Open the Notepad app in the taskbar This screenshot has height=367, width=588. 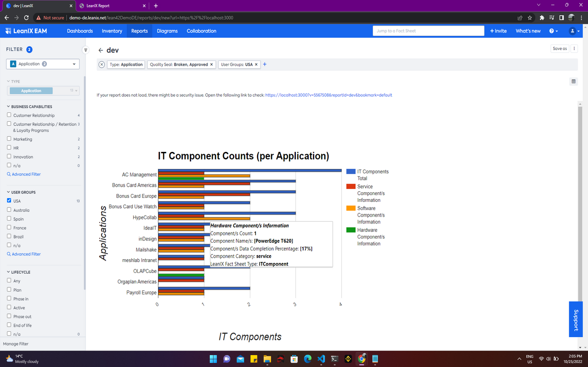tap(375, 359)
